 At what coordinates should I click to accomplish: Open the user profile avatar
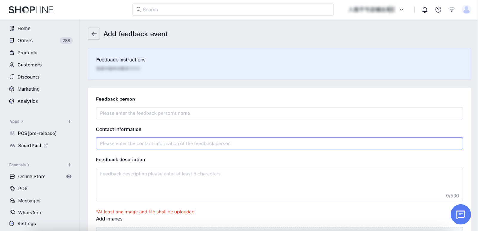466,10
